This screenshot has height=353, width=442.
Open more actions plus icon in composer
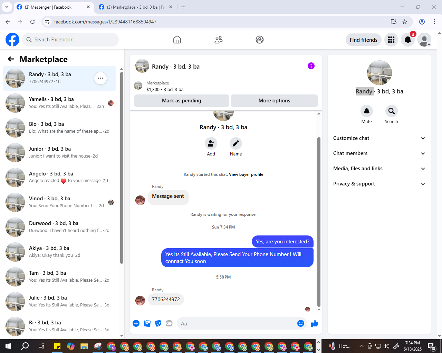(136, 323)
